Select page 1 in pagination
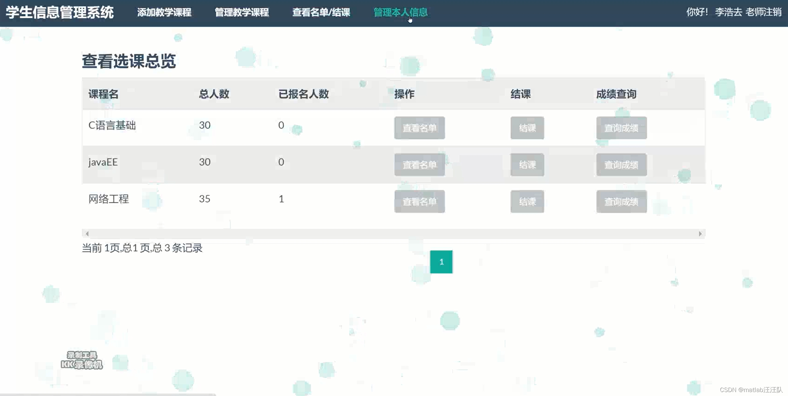788x396 pixels. 441,262
